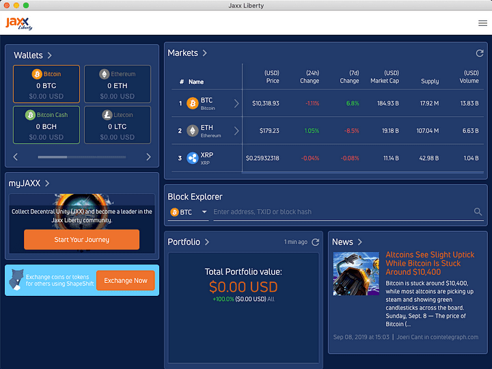The image size is (492, 369).
Task: Click the 1 min ago timestamp
Action: pos(296,242)
